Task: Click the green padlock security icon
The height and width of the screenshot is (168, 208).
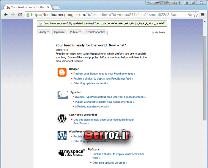Action: (x=28, y=15)
